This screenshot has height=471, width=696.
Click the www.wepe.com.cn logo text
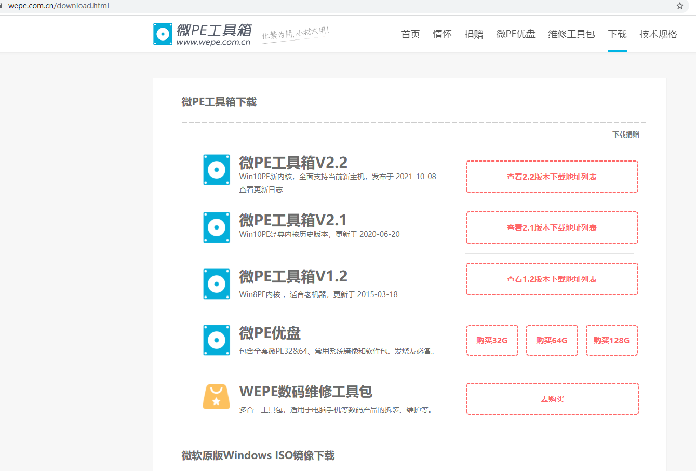click(213, 43)
